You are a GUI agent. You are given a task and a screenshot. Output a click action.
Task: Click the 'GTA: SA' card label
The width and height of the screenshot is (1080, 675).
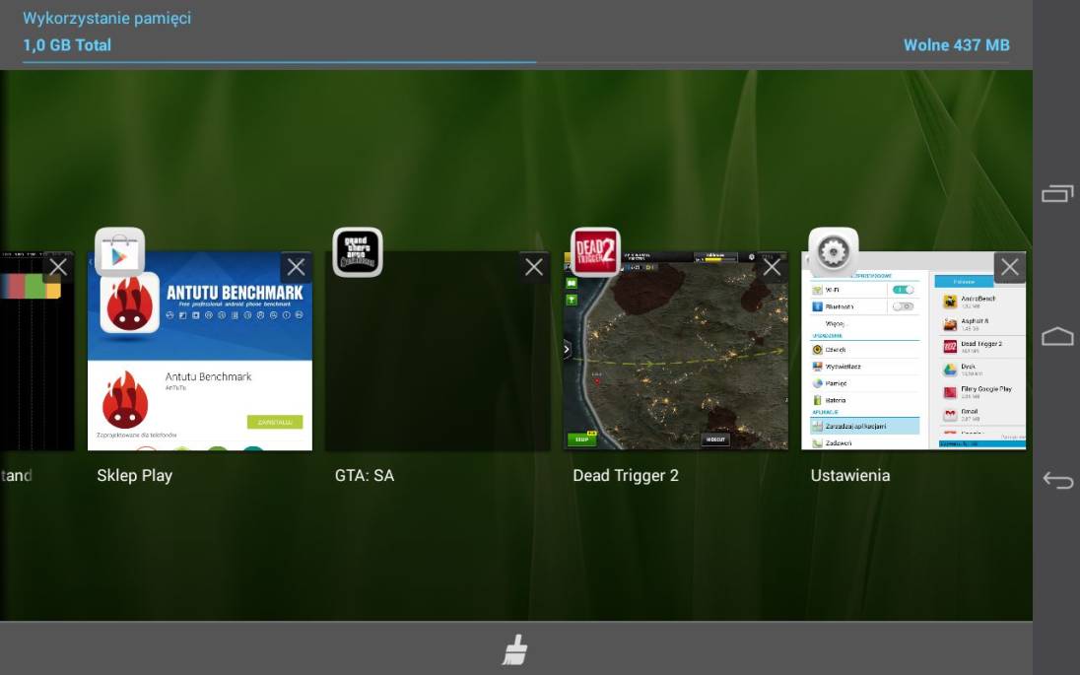[365, 475]
